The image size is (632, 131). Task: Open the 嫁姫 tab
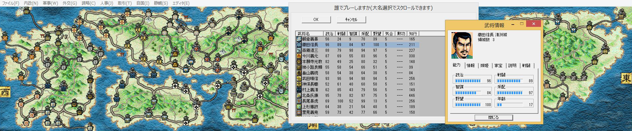pyautogui.click(x=484, y=66)
